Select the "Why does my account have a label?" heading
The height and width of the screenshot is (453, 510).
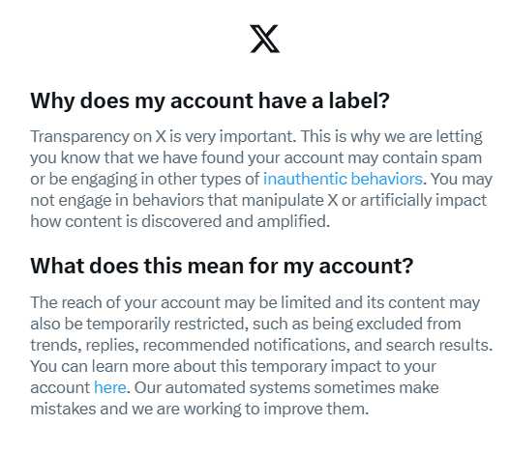pyautogui.click(x=210, y=100)
